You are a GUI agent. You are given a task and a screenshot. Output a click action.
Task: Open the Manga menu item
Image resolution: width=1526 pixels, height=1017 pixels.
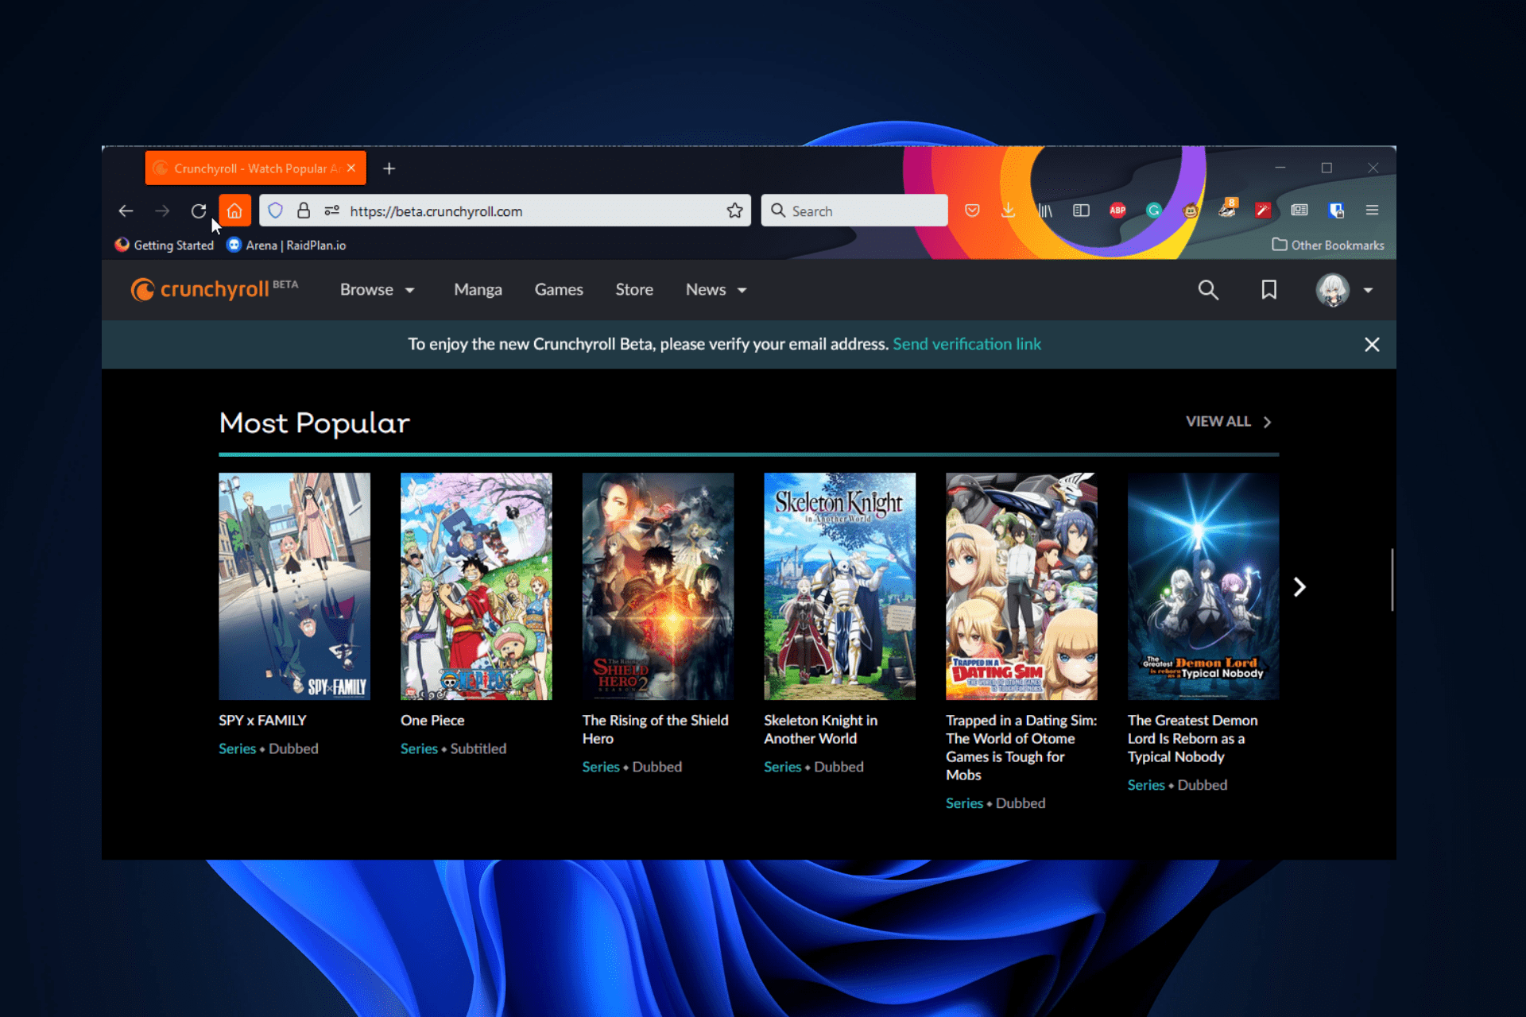point(478,290)
